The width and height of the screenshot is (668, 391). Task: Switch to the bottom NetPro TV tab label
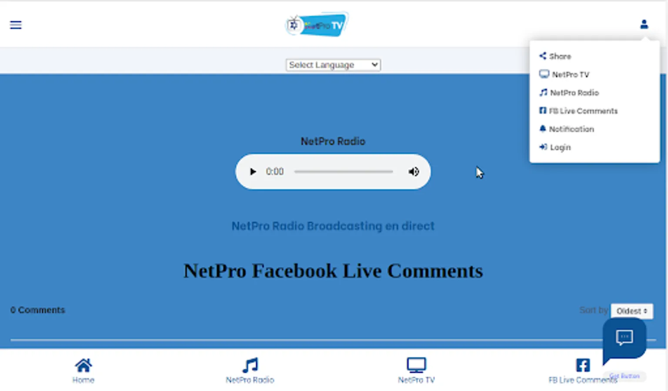click(417, 380)
